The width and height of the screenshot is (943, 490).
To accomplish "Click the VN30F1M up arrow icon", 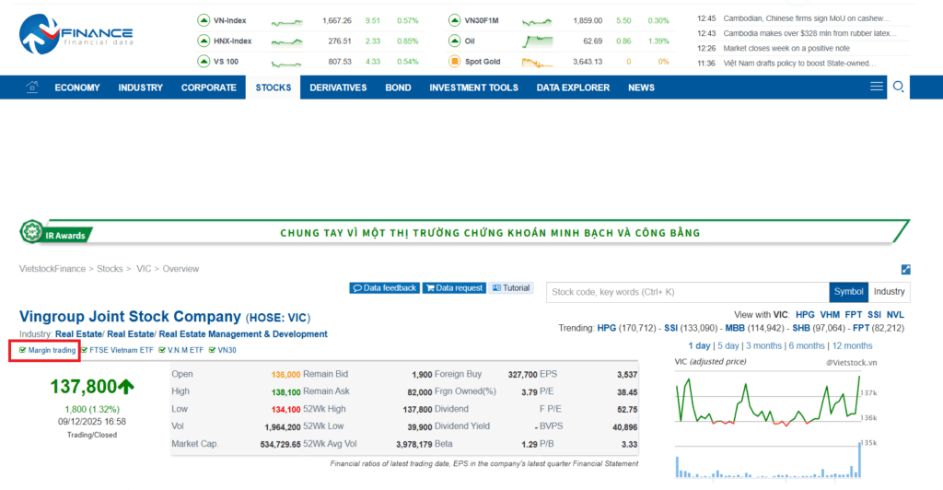I will click(455, 20).
